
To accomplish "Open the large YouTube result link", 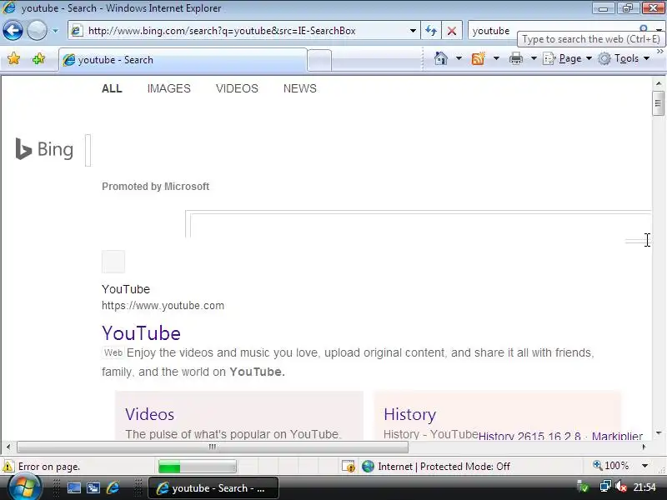I will 141,332.
